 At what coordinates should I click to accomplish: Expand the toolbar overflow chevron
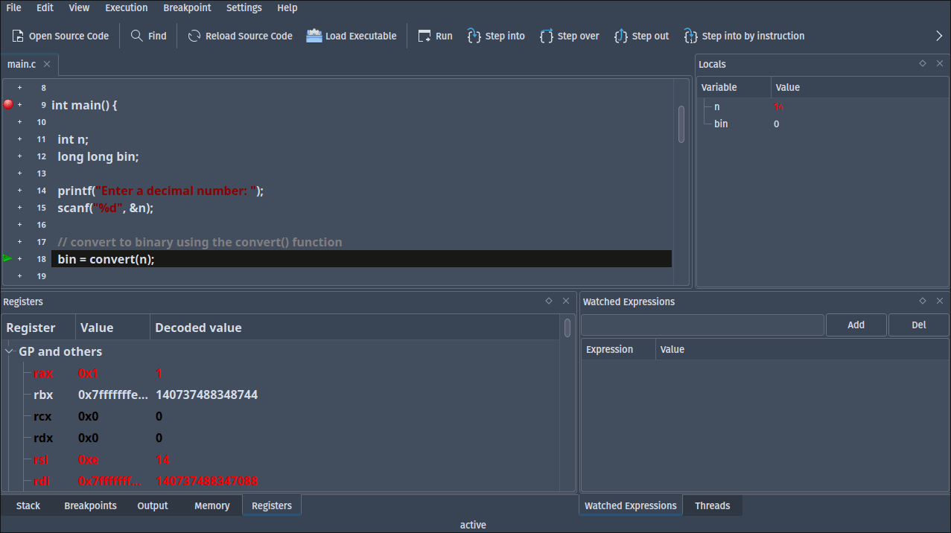tap(939, 36)
